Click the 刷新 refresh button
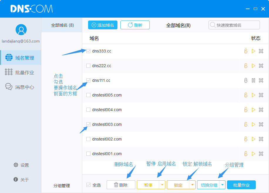Viewport: 269px width, 193px height. 135,25
